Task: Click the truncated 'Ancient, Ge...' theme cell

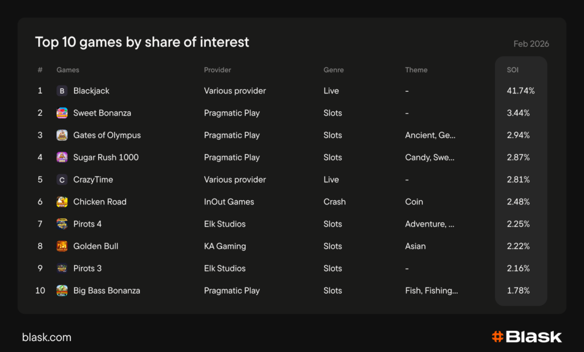Action: 430,135
